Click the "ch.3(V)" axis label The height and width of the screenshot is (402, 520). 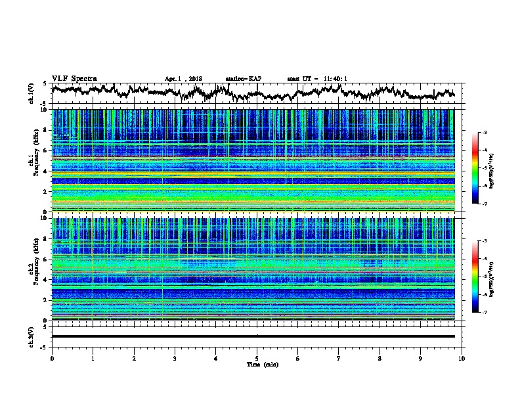point(32,337)
